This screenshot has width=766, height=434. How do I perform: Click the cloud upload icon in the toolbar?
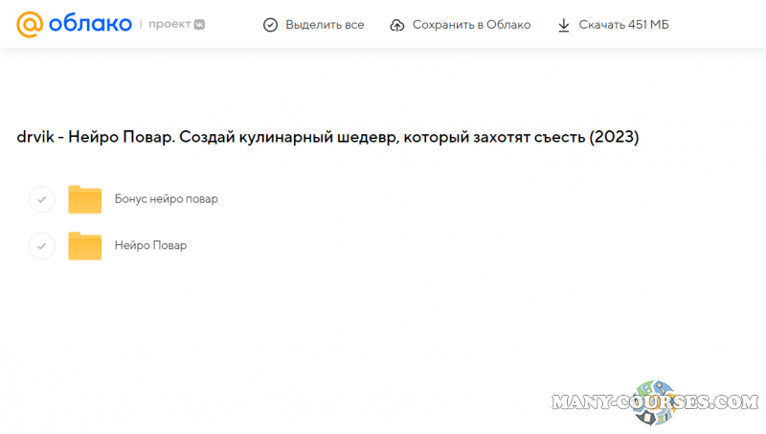pyautogui.click(x=397, y=25)
